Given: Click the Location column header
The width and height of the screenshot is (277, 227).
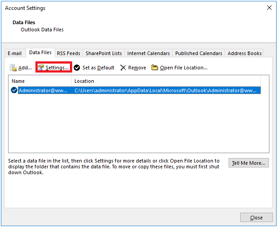Looking at the screenshot, I should [x=166, y=81].
